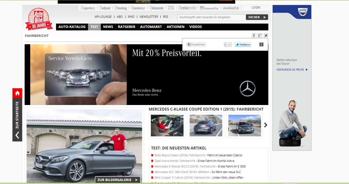Click the Dacia logo in side ad
349x184 pixels.
303,12
